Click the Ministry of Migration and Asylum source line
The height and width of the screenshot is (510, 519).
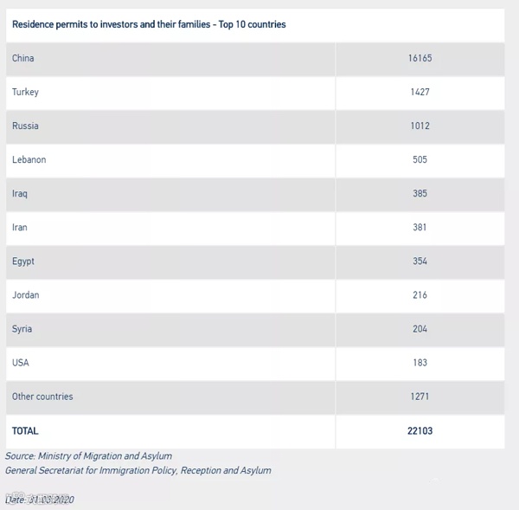(x=88, y=455)
